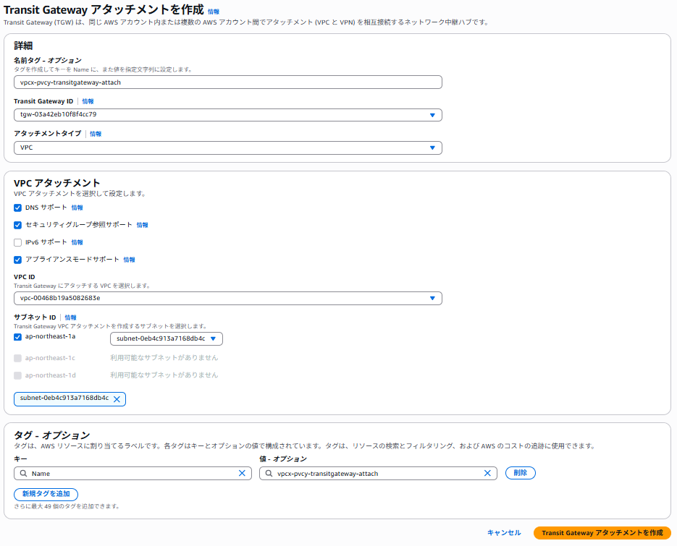Open the アタッチメントタイプ dropdown showing VPC
The height and width of the screenshot is (546, 677).
point(228,148)
